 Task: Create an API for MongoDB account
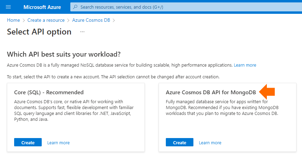(180, 142)
